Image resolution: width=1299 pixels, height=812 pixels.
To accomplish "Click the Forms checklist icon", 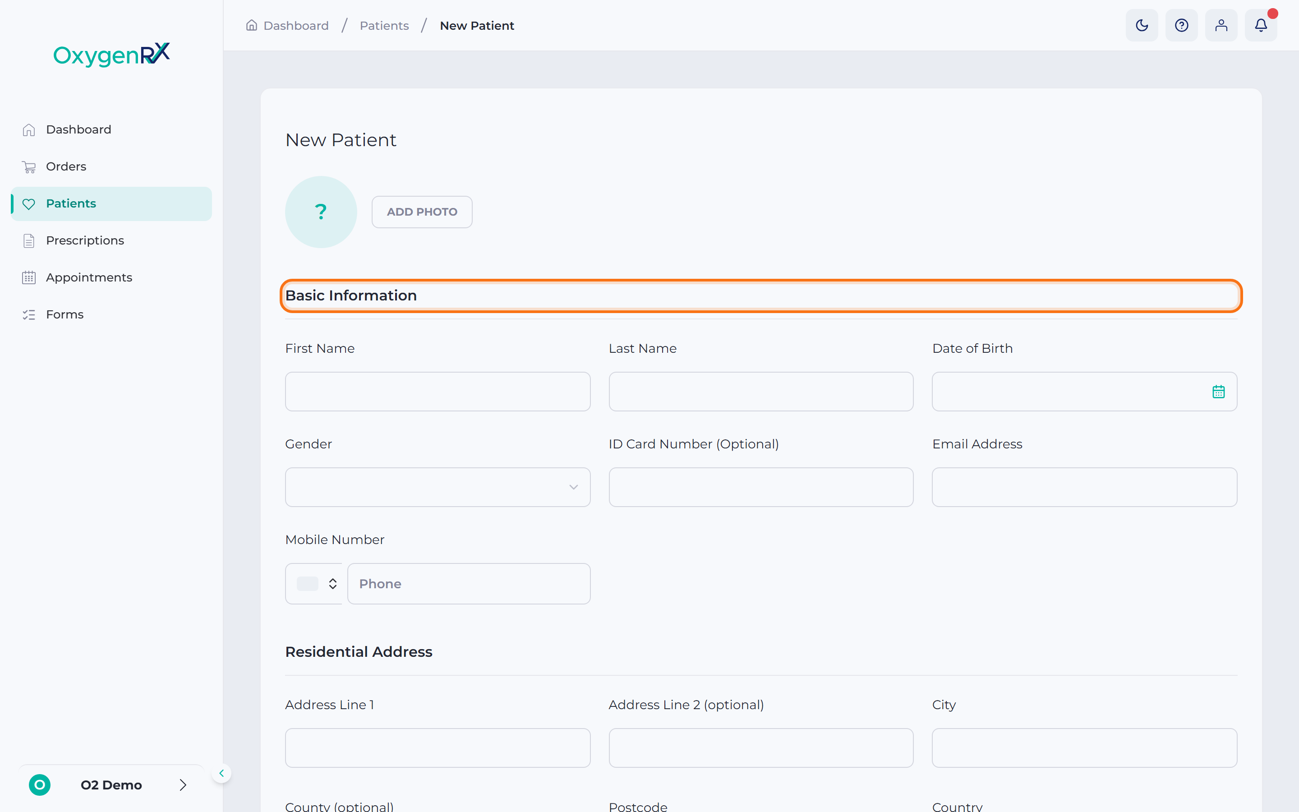I will pos(29,315).
